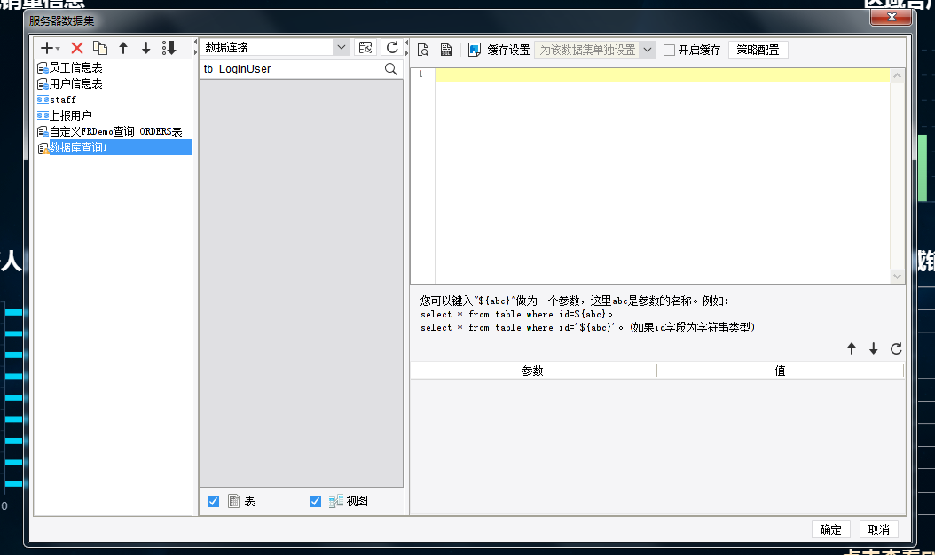This screenshot has height=555, width=935.
Task: Click the table type icon
Action: pos(234,501)
